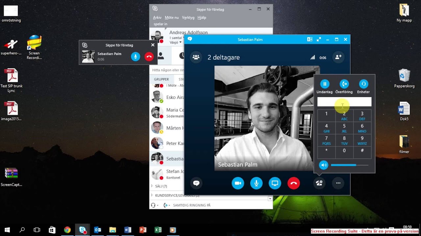Open more options ellipsis in call
421x236 pixels.
tap(338, 183)
